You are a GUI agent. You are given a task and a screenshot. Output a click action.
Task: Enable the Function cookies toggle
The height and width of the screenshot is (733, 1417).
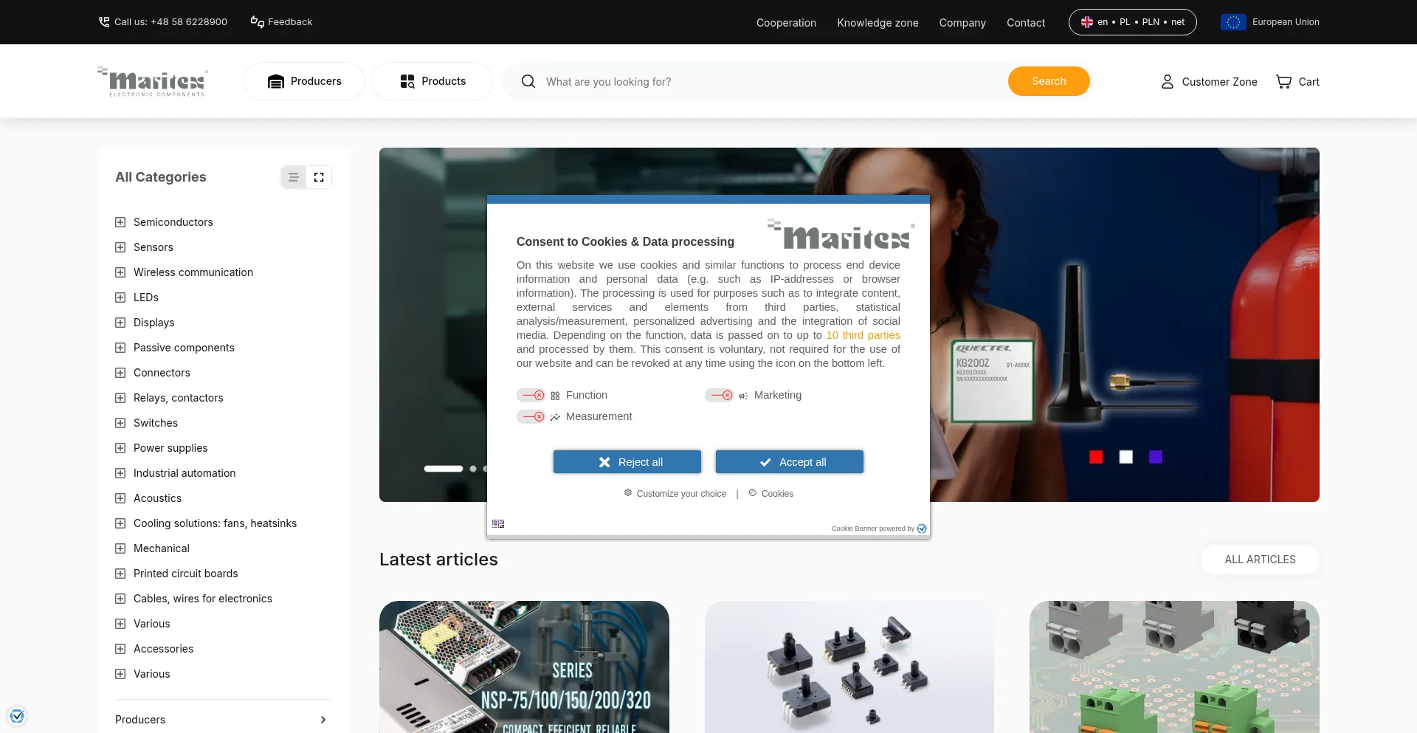(531, 395)
